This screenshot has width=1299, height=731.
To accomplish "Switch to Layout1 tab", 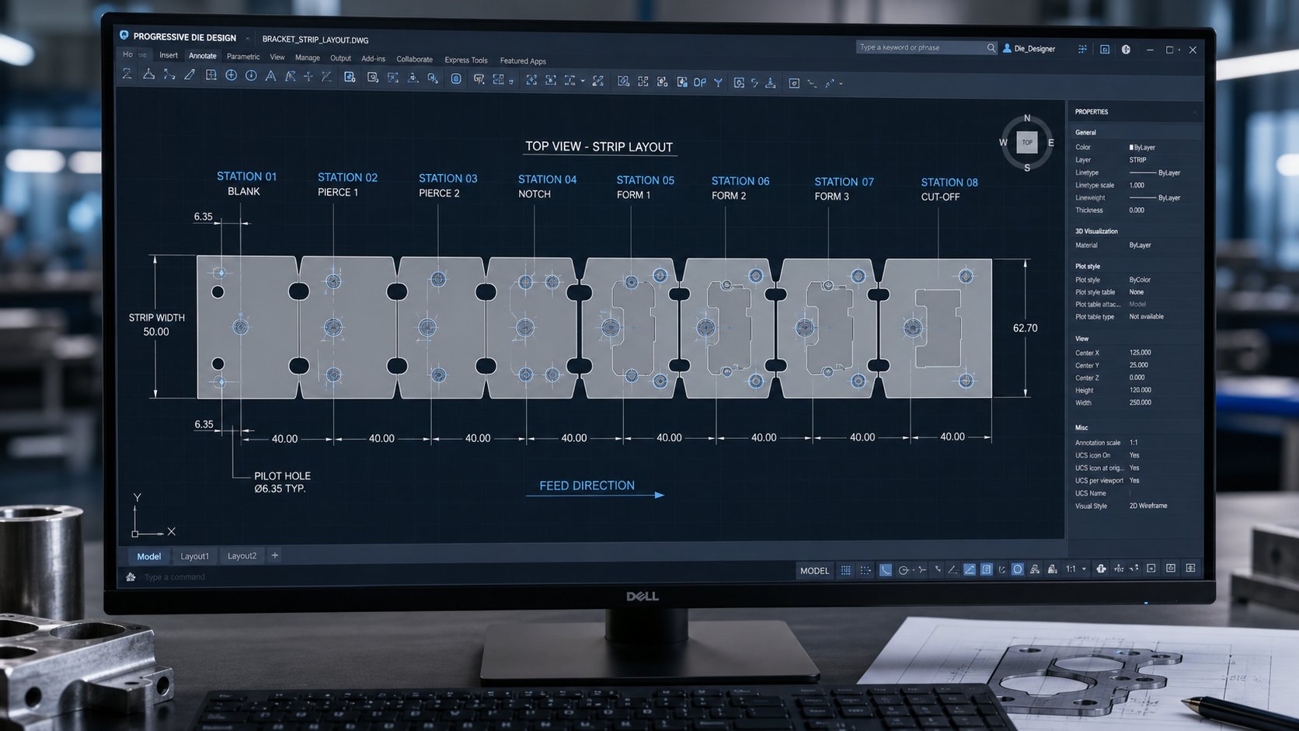I will (x=194, y=556).
